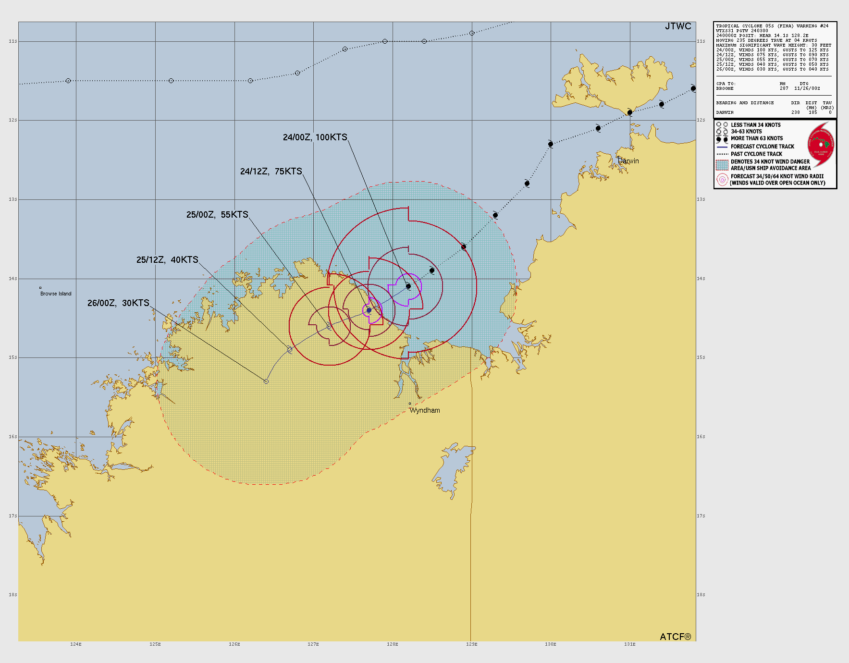Click the Darwin city label
Viewport: 849px width, 663px height.
coord(628,161)
